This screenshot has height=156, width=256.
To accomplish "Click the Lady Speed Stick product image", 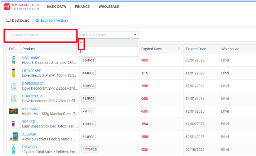I will click(13, 124).
